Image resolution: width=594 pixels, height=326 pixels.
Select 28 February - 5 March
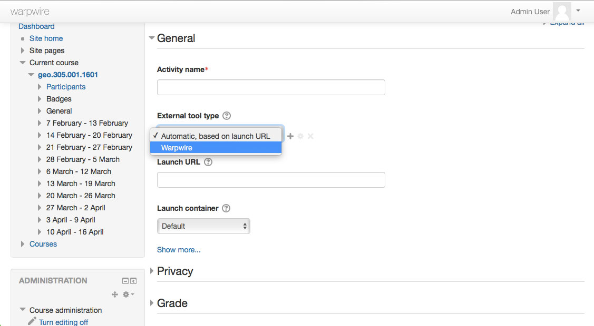(83, 159)
